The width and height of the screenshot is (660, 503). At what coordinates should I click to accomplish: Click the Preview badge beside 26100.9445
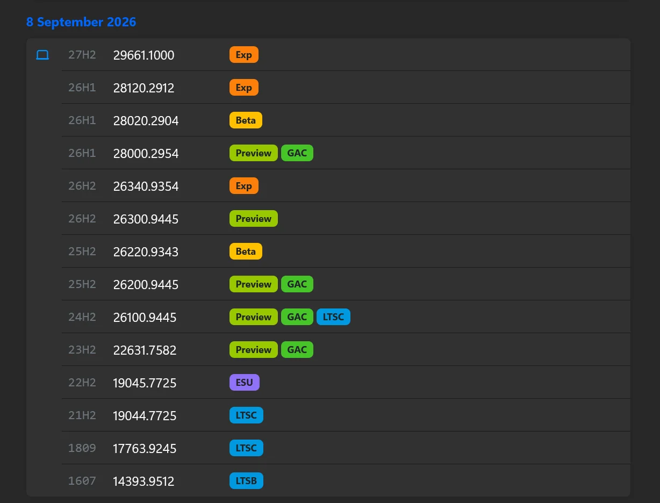254,317
